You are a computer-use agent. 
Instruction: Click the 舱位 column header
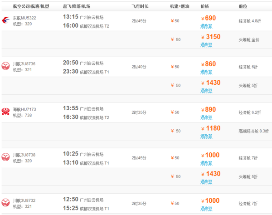coord(243,6)
